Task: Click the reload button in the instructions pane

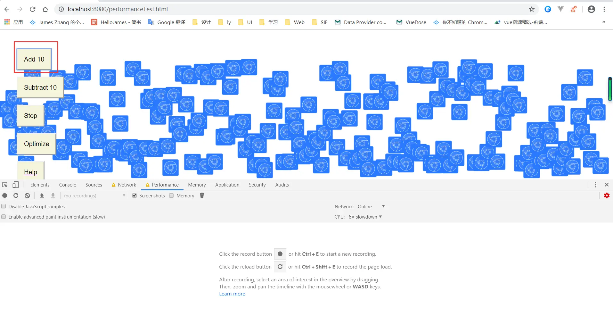Action: coord(280,267)
